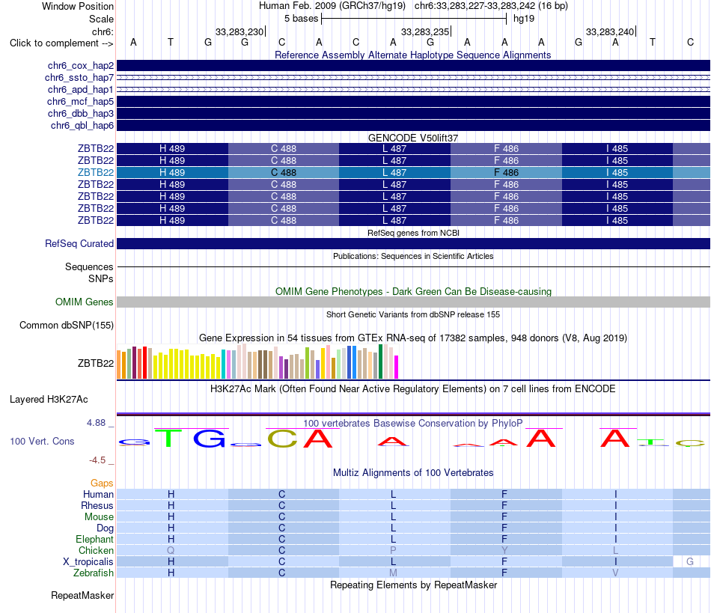Click Short Genetic Variants from dbSNP title
This screenshot has height=613, width=711.
(x=413, y=314)
